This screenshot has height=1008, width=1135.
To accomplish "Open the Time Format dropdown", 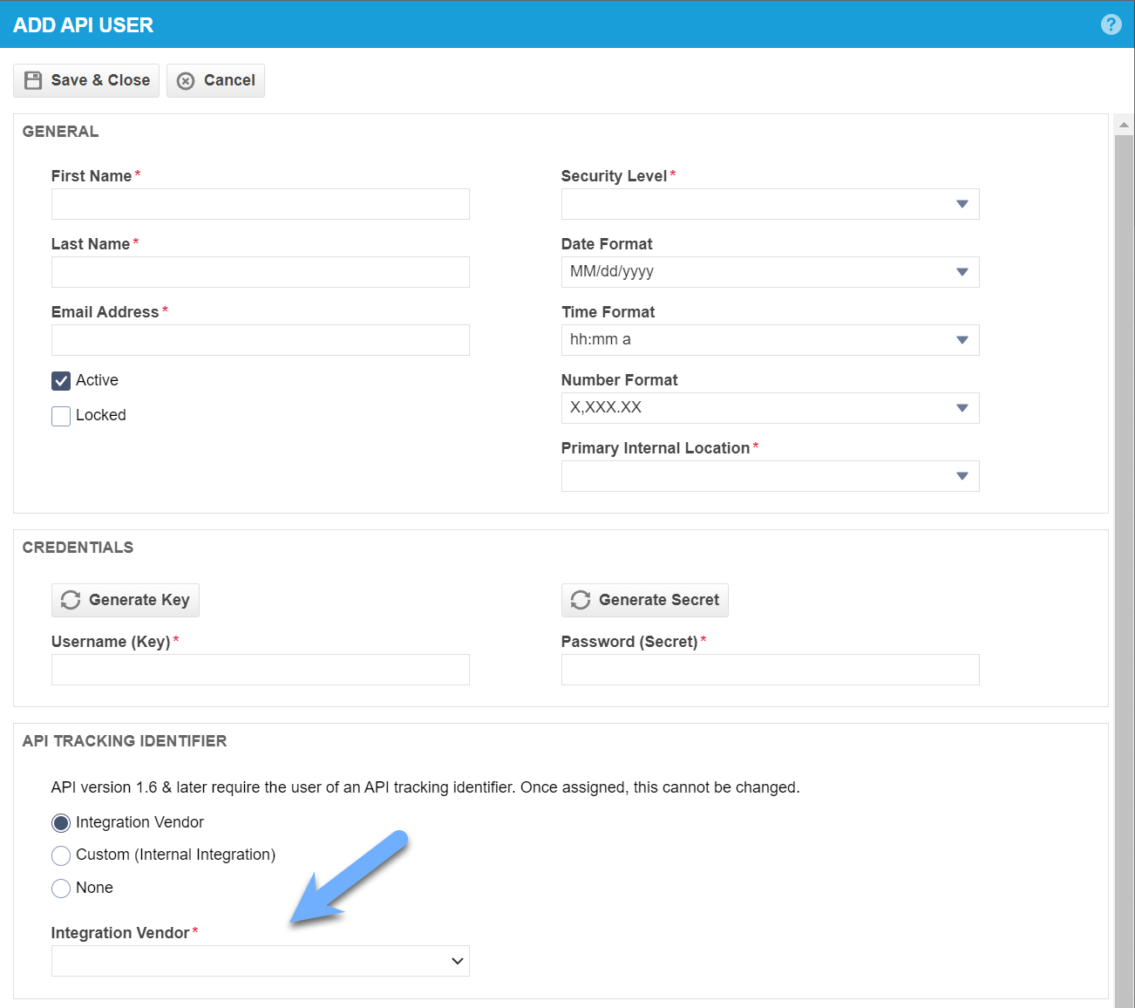I will pyautogui.click(x=962, y=339).
